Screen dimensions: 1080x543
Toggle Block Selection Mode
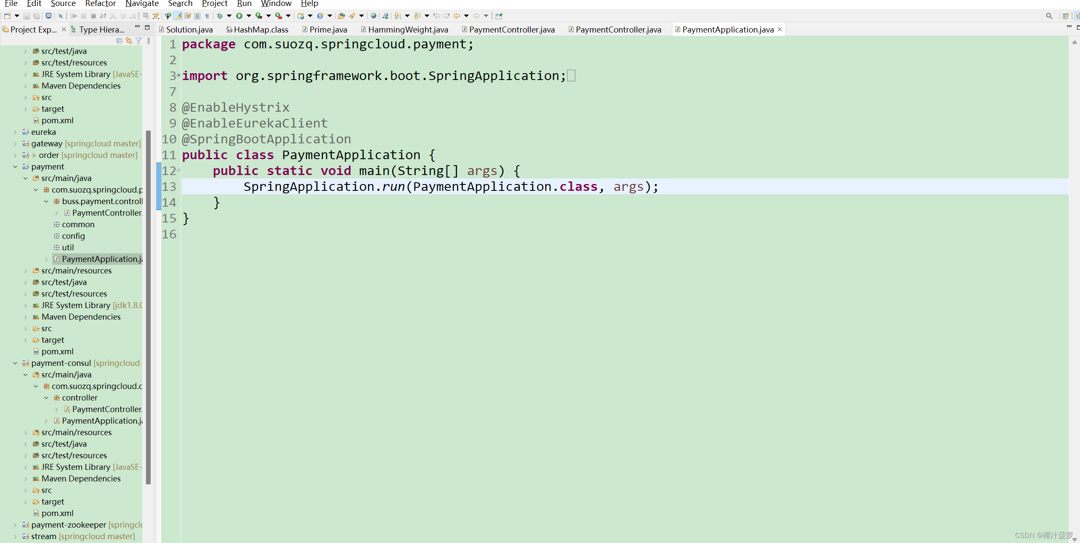coord(197,16)
